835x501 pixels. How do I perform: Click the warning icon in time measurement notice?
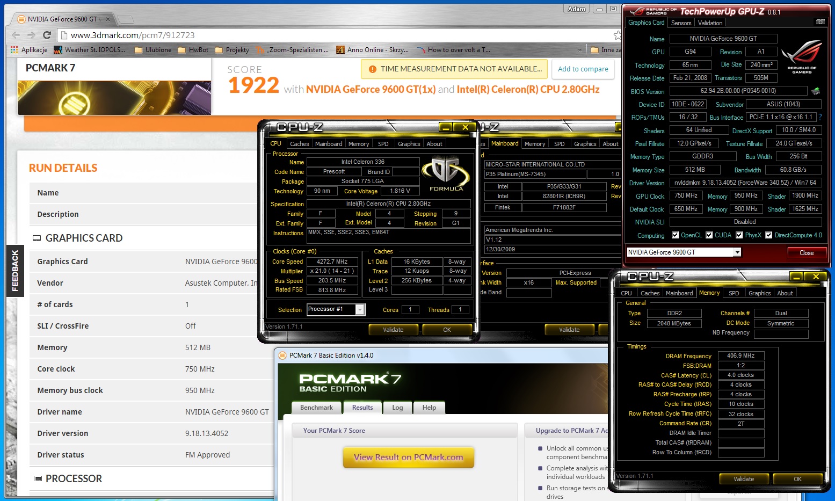pos(372,69)
